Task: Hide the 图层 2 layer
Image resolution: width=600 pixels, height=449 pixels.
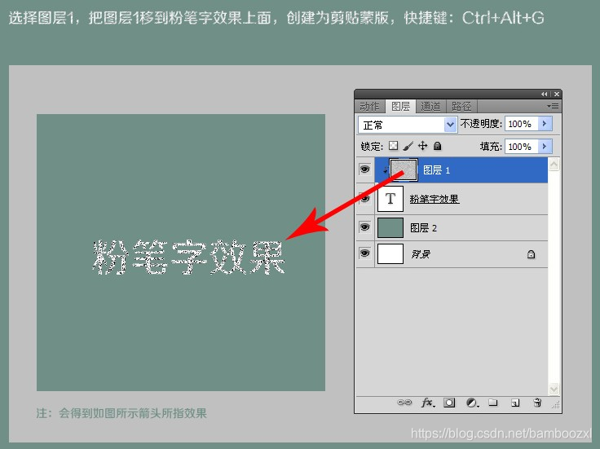Action: tap(364, 227)
